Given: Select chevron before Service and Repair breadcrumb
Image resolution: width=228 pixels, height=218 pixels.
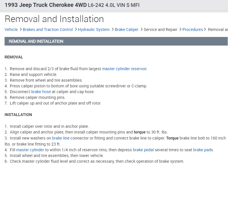Looking at the screenshot, I should pos(141,30).
